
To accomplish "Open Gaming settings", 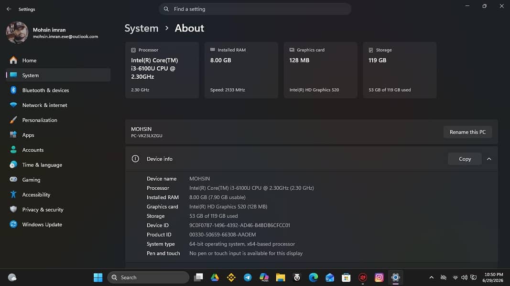I will click(58, 180).
